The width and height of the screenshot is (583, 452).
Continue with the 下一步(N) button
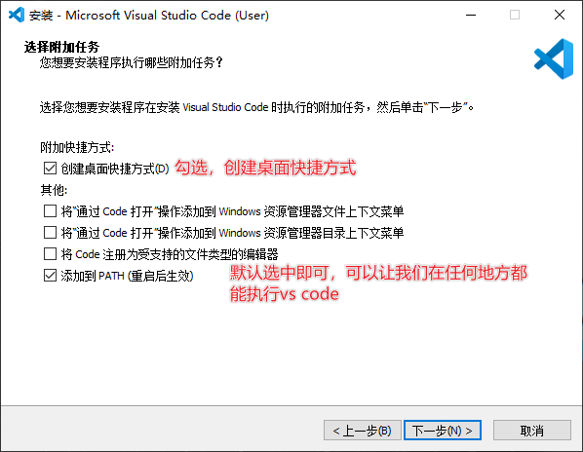coord(443,431)
